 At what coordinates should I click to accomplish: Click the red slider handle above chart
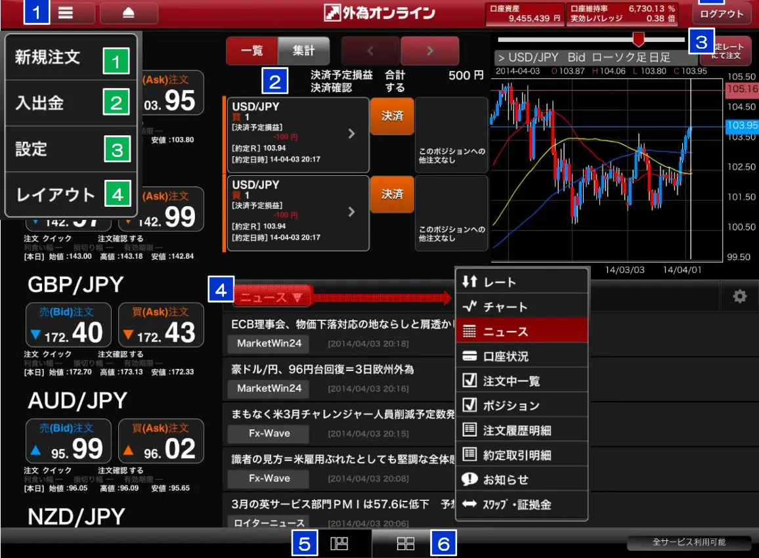point(638,39)
